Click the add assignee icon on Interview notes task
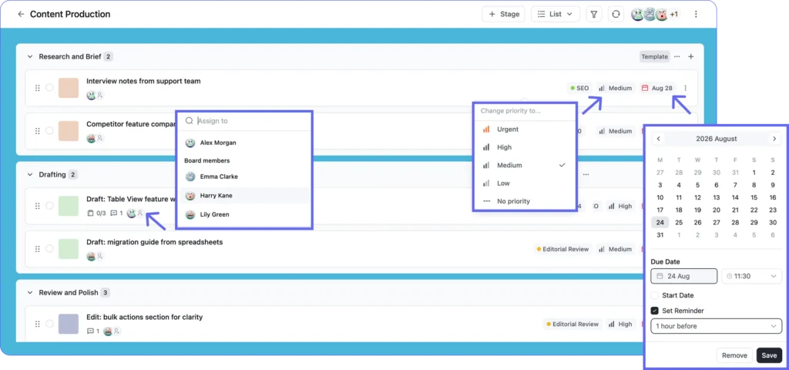 pyautogui.click(x=100, y=95)
